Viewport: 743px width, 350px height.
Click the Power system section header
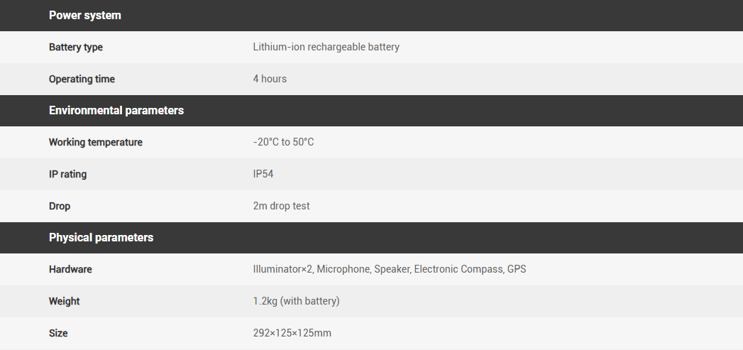coord(84,16)
